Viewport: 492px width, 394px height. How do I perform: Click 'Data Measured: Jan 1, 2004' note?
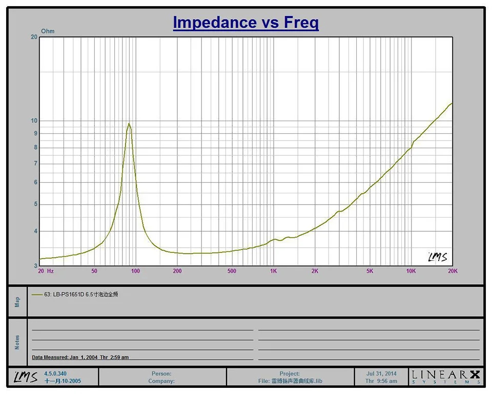pyautogui.click(x=80, y=357)
